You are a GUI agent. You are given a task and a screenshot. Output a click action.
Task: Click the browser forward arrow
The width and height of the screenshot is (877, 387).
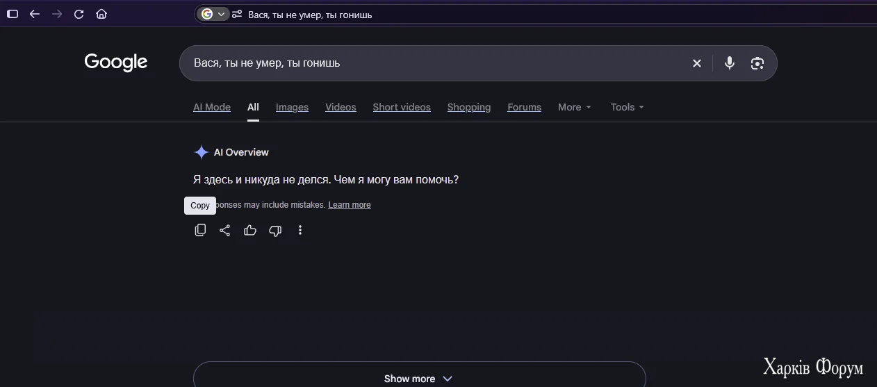[57, 14]
